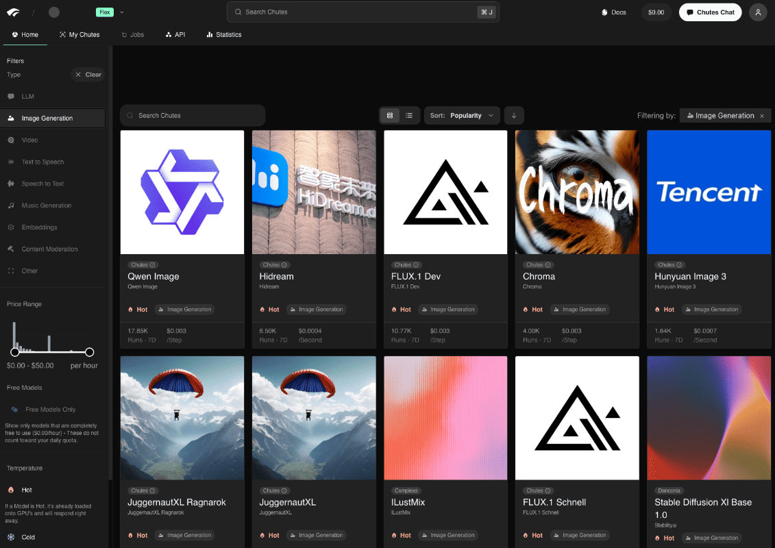Filter by Video type
The width and height of the screenshot is (775, 548).
[x=29, y=140]
